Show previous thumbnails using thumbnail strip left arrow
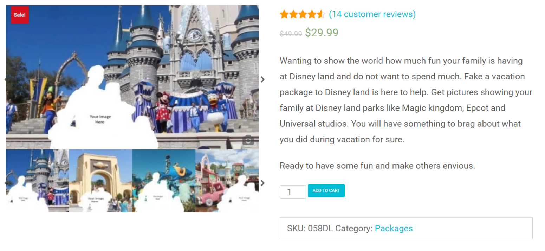This screenshot has width=545, height=251. pos(6,183)
